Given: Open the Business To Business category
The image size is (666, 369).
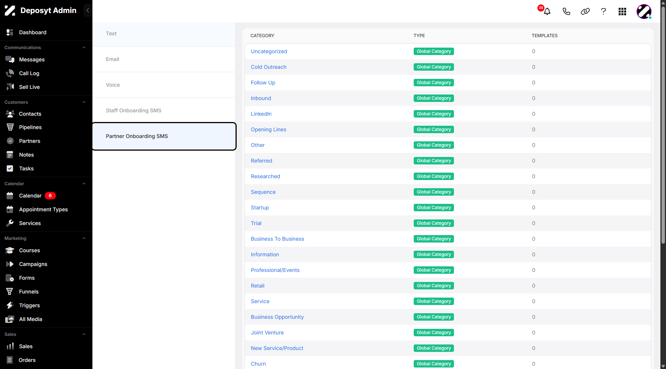Looking at the screenshot, I should coord(277,239).
